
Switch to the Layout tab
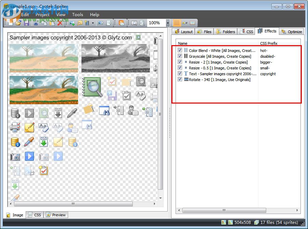[x=183, y=31]
